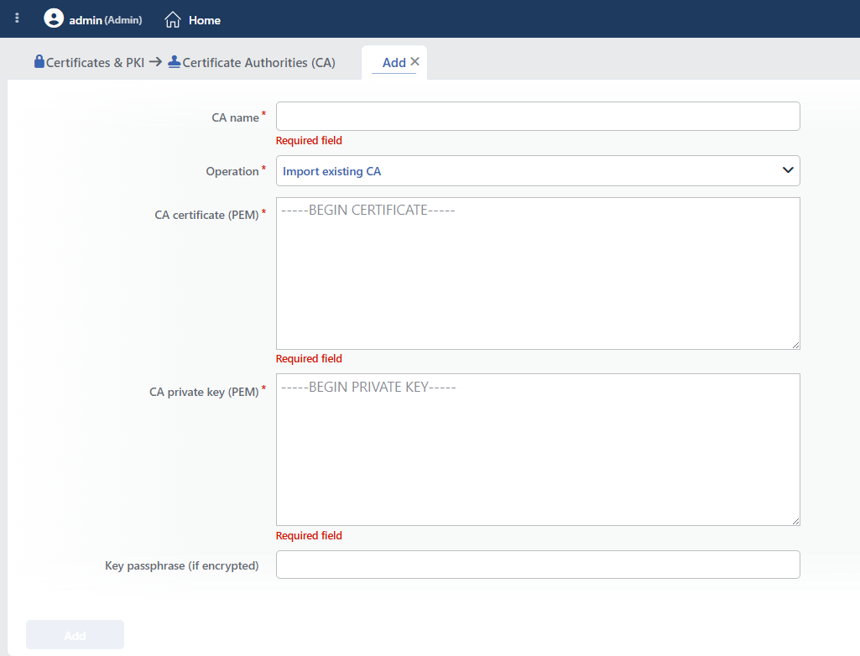
Task: Click the Certificate Authorities stamp icon
Action: [x=175, y=62]
